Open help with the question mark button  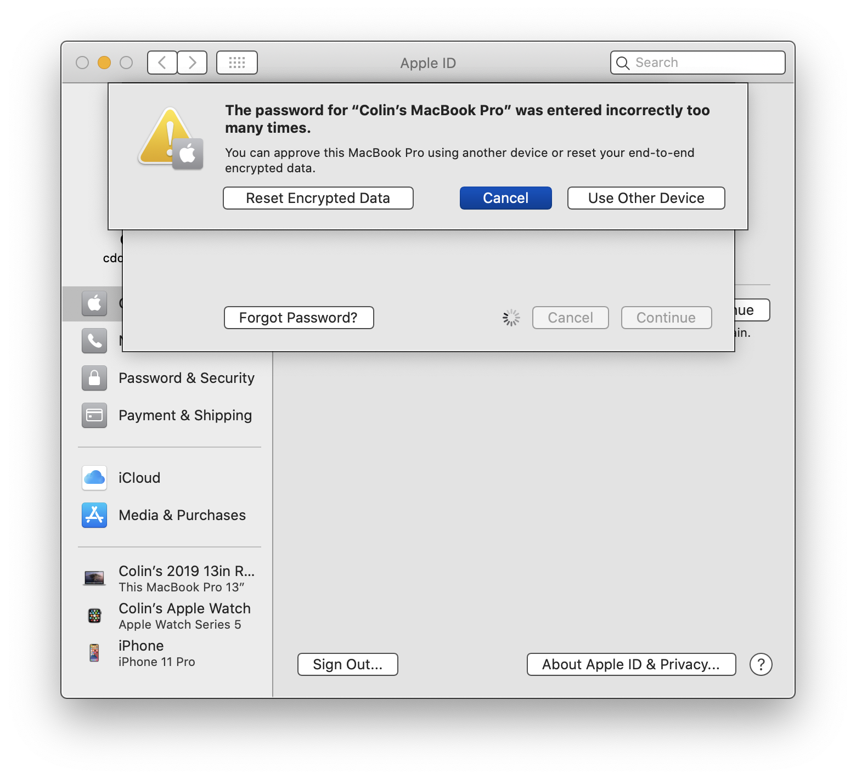pyautogui.click(x=761, y=664)
